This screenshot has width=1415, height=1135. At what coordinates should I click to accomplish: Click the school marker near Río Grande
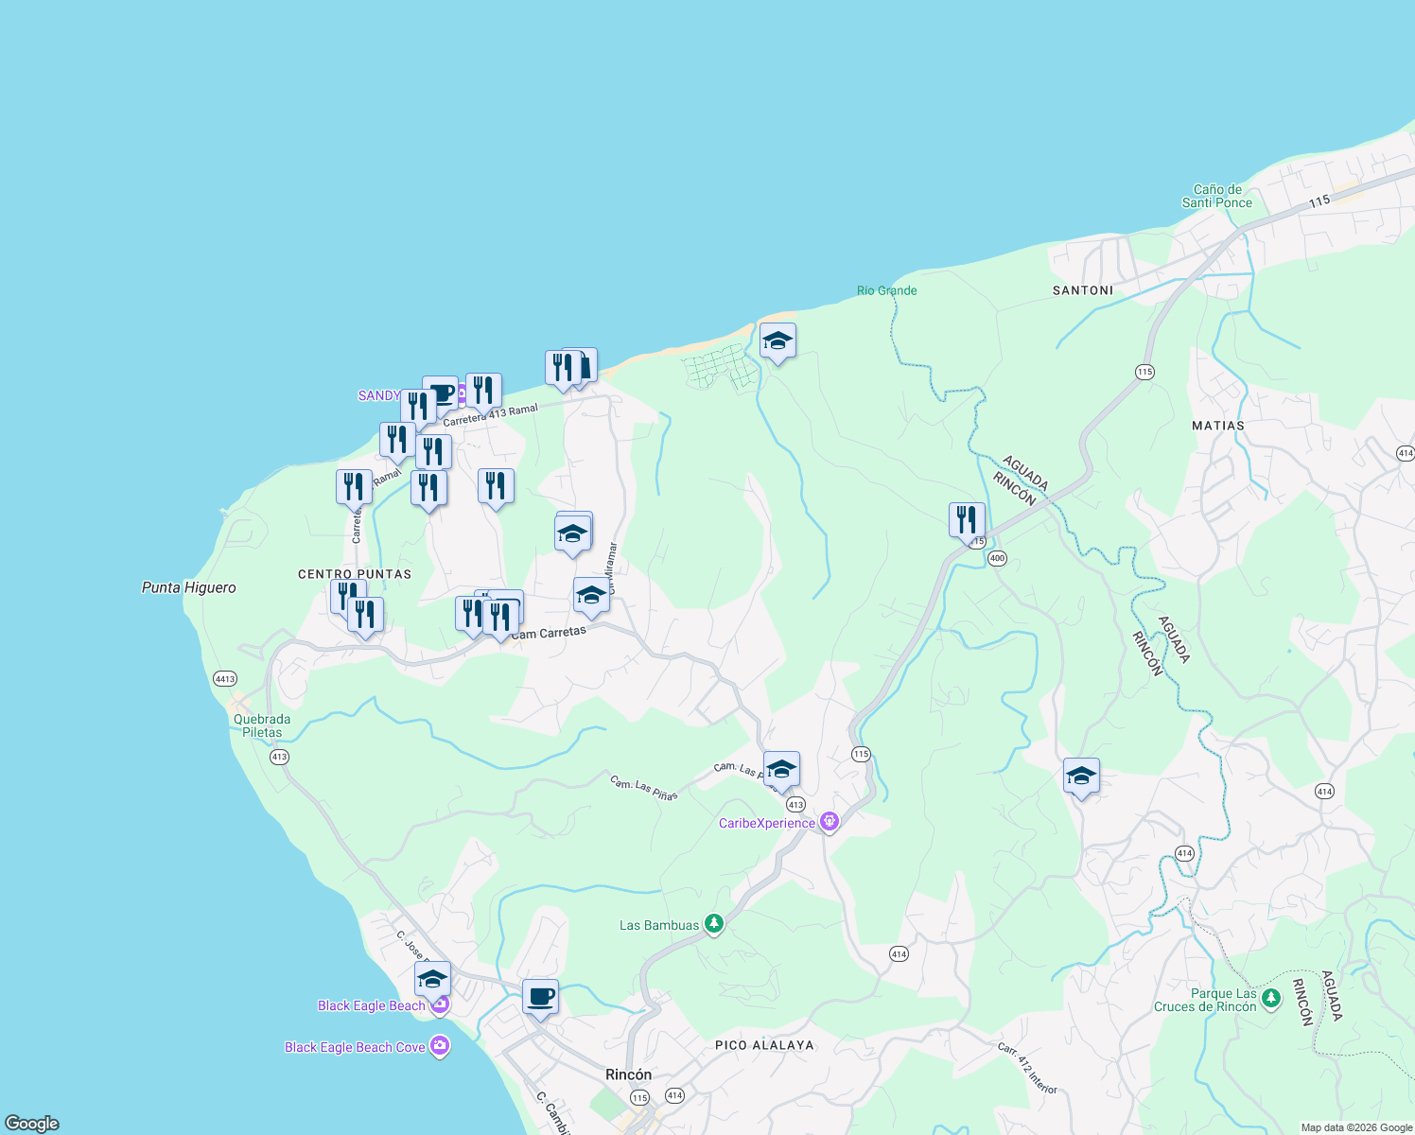pyautogui.click(x=777, y=342)
